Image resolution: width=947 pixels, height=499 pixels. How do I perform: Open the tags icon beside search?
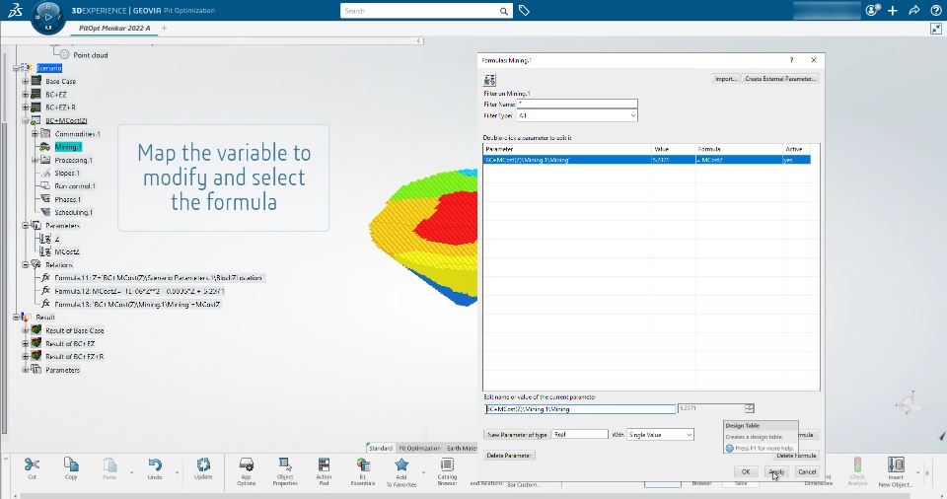click(x=524, y=11)
